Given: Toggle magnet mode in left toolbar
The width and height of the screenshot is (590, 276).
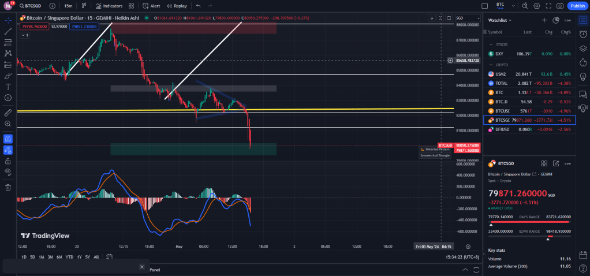Looking at the screenshot, I should (8, 139).
